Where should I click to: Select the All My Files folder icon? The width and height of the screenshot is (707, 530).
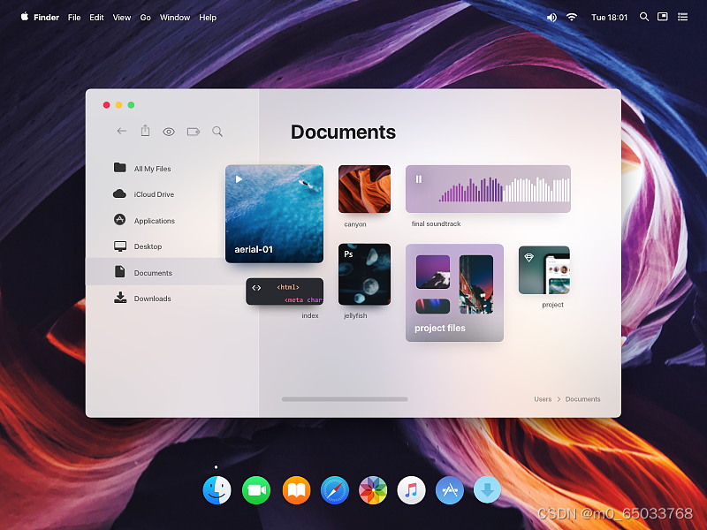point(120,168)
